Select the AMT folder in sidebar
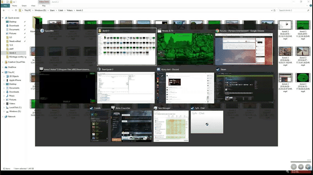313x175 pixels. (x=11, y=49)
